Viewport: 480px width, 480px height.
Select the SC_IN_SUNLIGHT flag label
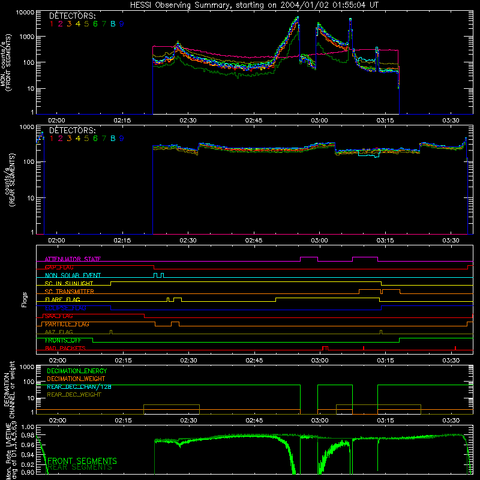pos(69,283)
